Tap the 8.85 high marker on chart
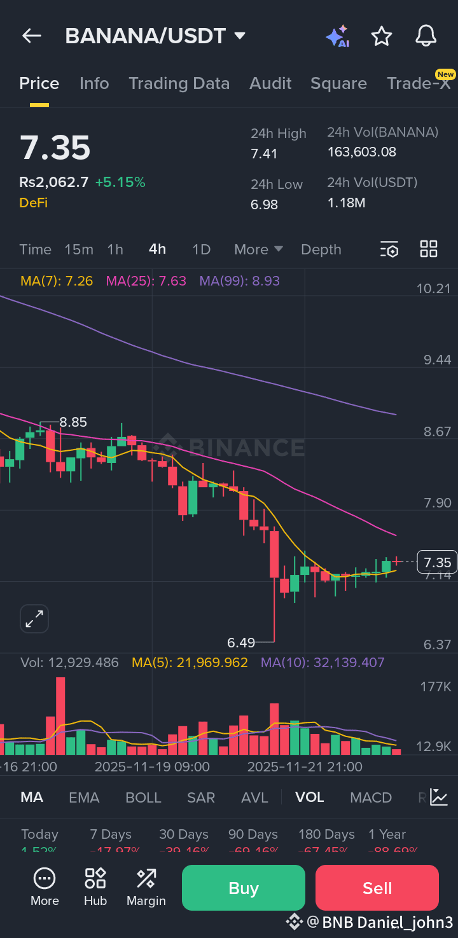The image size is (458, 938). [73, 422]
